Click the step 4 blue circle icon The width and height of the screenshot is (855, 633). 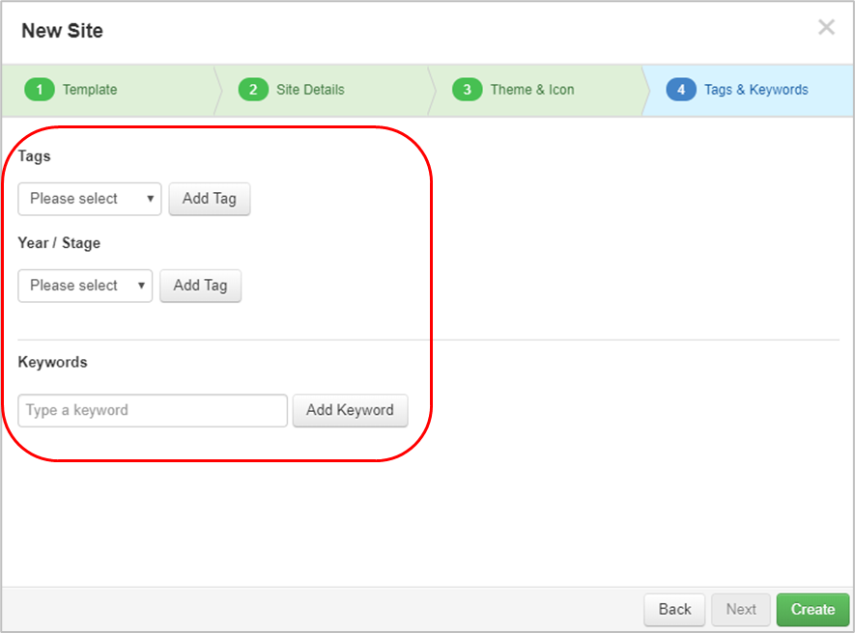coord(681,90)
